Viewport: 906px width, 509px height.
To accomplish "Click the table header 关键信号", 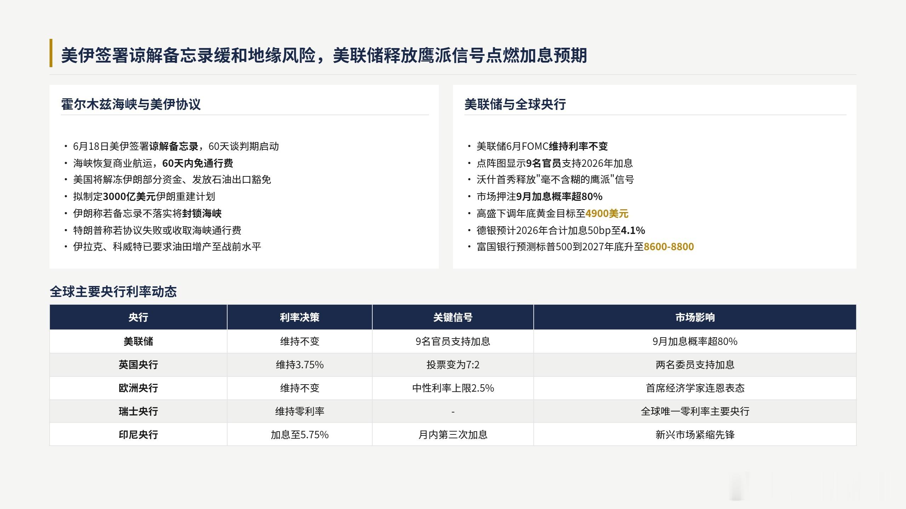I will 453,317.
